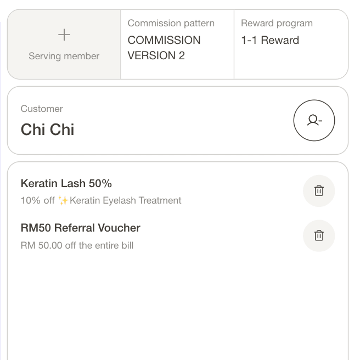Select the RM50 Referral Voucher title
The height and width of the screenshot is (360, 360).
[x=80, y=228]
